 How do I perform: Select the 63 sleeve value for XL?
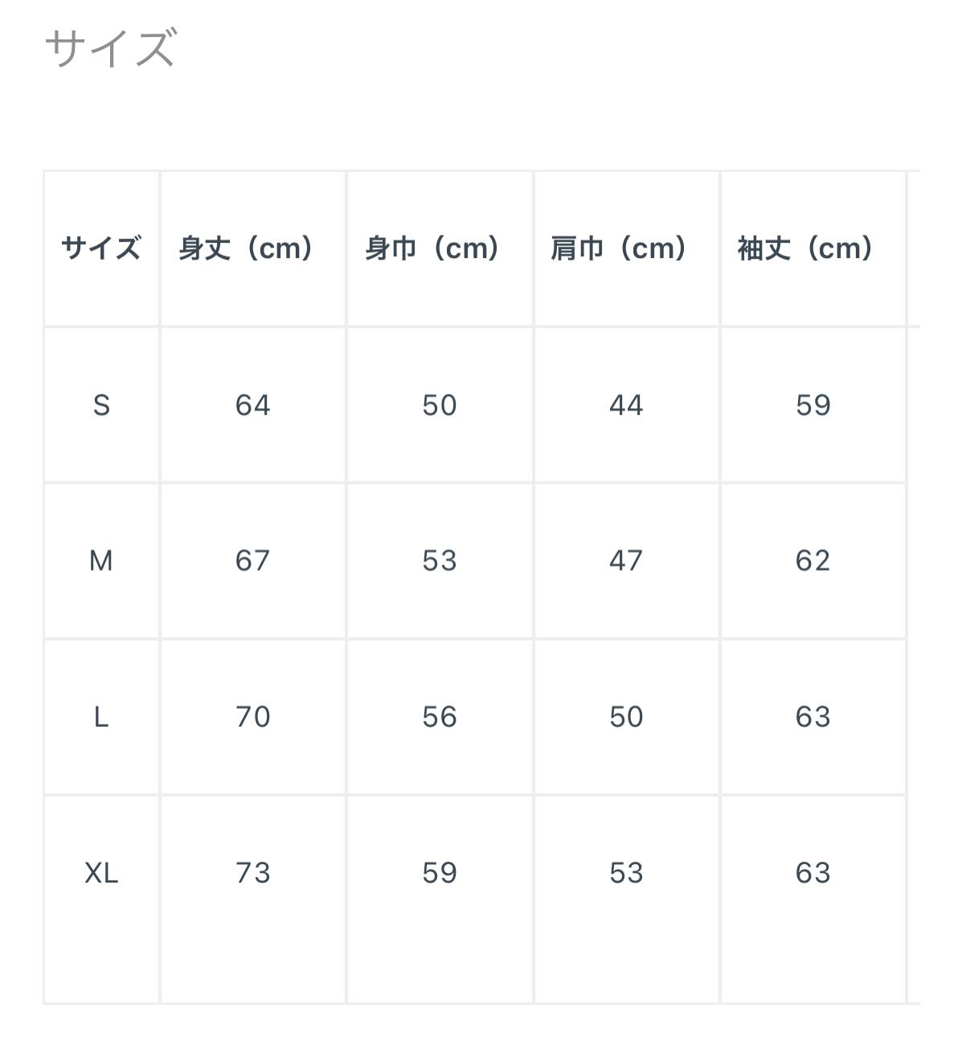point(813,872)
